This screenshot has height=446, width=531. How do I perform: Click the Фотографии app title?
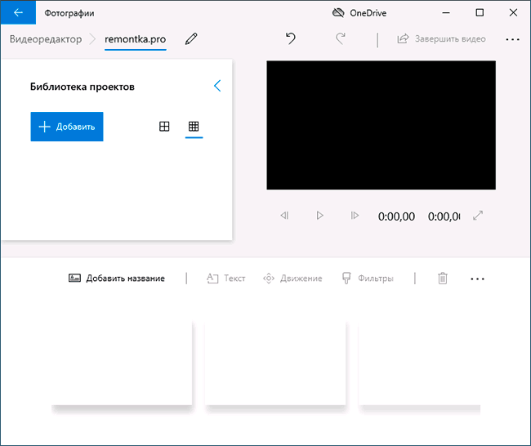click(69, 13)
